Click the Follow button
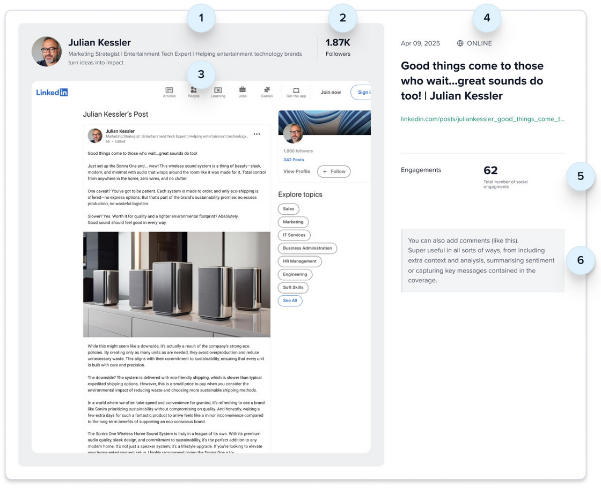This screenshot has width=601, height=495. [x=334, y=171]
